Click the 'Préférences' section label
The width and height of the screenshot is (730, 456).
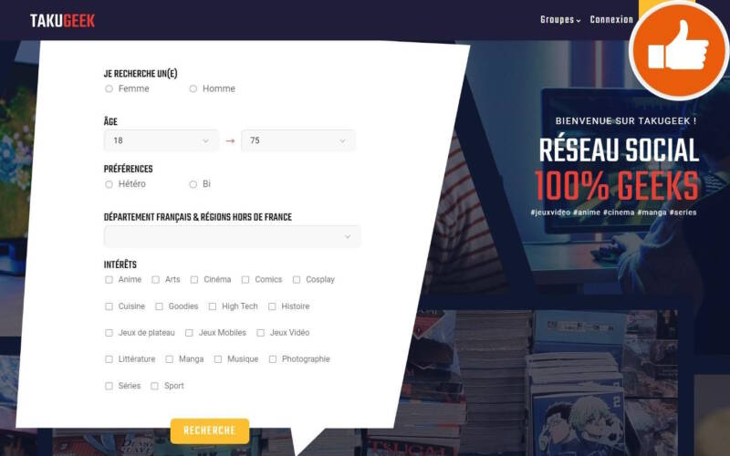pyautogui.click(x=128, y=169)
